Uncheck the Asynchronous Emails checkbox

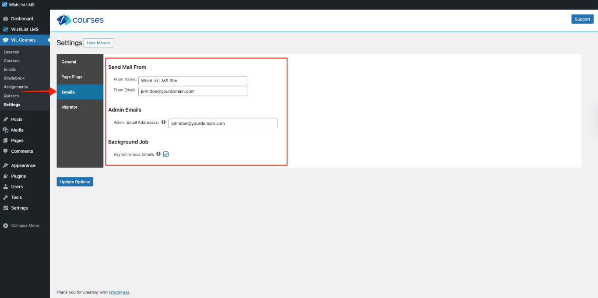[165, 154]
